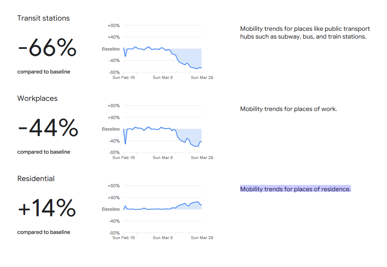Click compared to baseline under -66%
This screenshot has height=267, width=387.
[x=44, y=72]
